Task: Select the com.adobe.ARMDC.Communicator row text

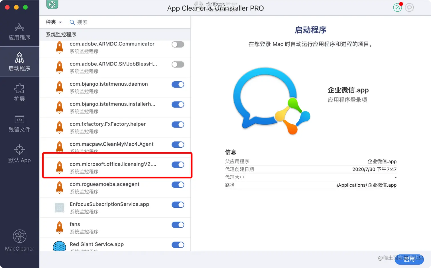Action: (112, 44)
